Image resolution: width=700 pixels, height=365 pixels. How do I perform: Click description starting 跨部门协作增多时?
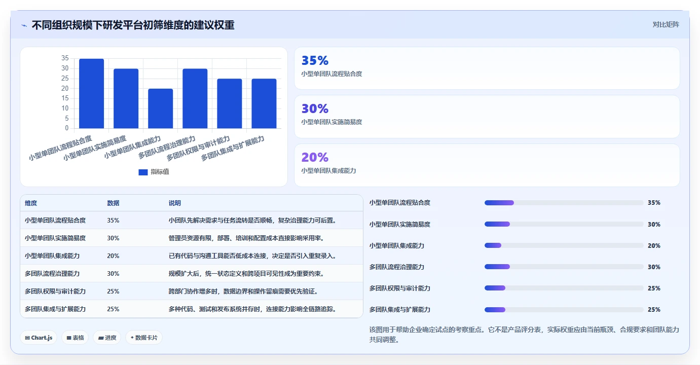(x=243, y=291)
